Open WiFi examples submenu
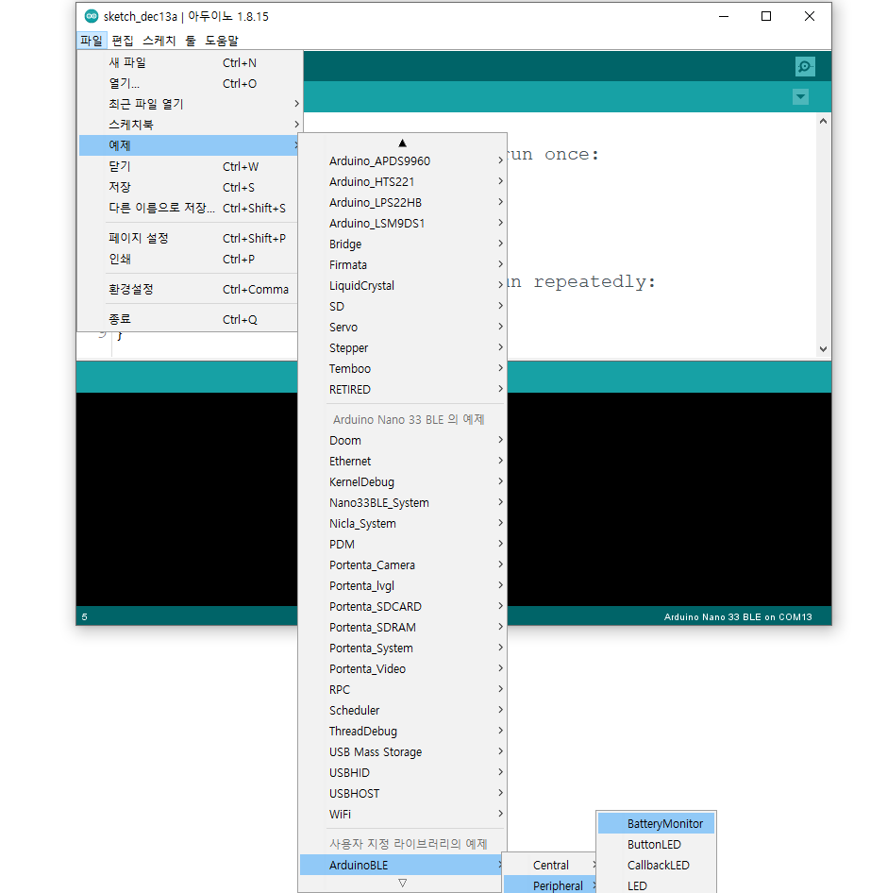Screen dimensions: 887x893 [x=403, y=815]
